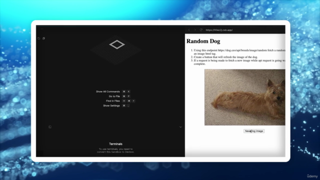Click the "Find in Files" shortcut label
Image resolution: width=320 pixels, height=180 pixels.
tap(113, 101)
